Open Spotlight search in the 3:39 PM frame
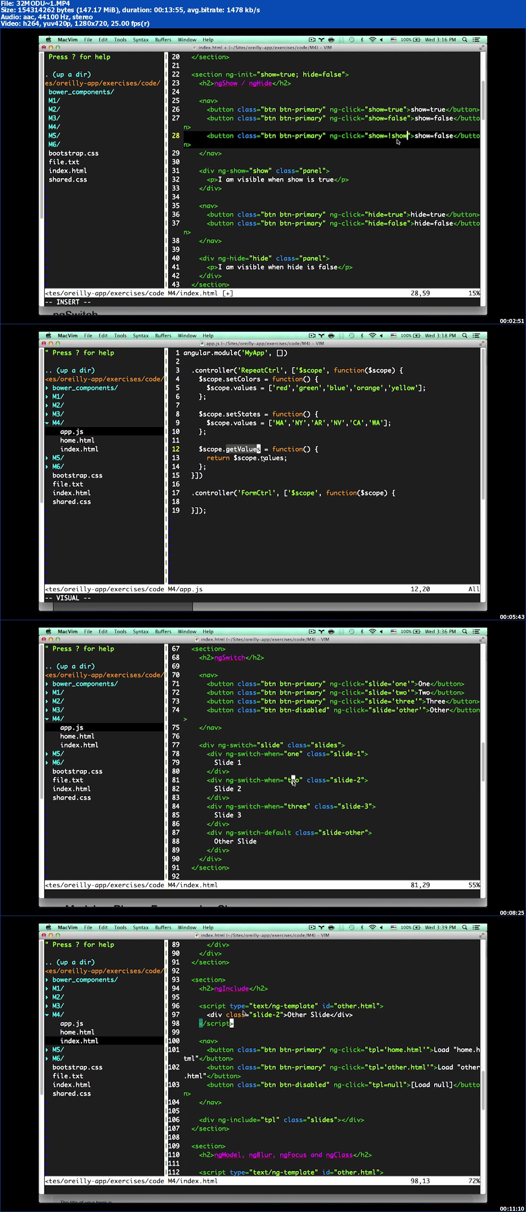526x1212 pixels. tap(464, 928)
